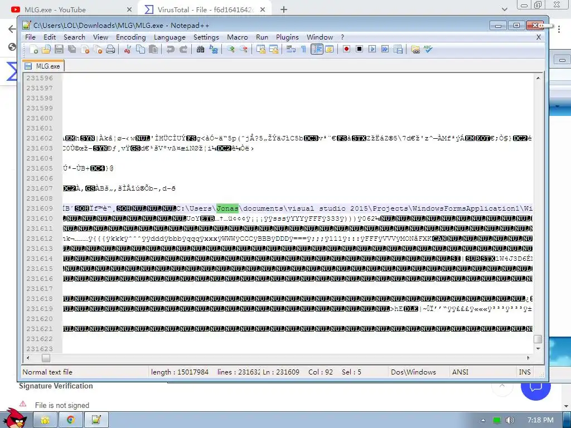
Task: Open the Search menu
Action: 74,37
